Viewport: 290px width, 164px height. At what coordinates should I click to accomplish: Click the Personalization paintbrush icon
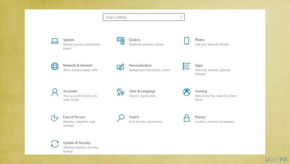click(x=120, y=67)
